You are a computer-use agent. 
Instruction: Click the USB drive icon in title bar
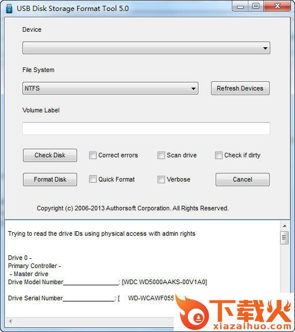(9, 9)
